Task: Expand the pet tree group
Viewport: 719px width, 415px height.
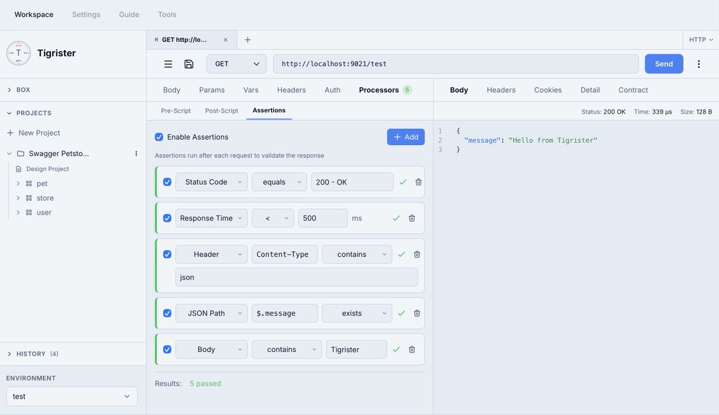Action: pos(18,184)
